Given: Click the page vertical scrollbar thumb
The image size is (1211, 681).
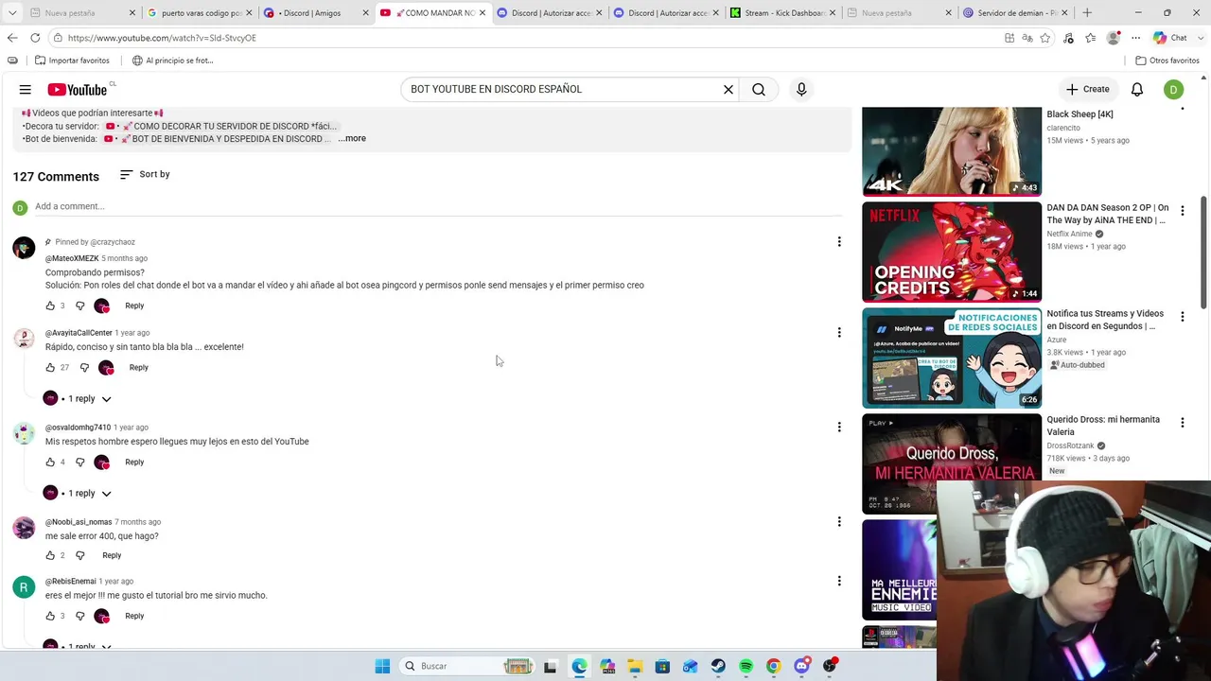Looking at the screenshot, I should tap(1204, 253).
